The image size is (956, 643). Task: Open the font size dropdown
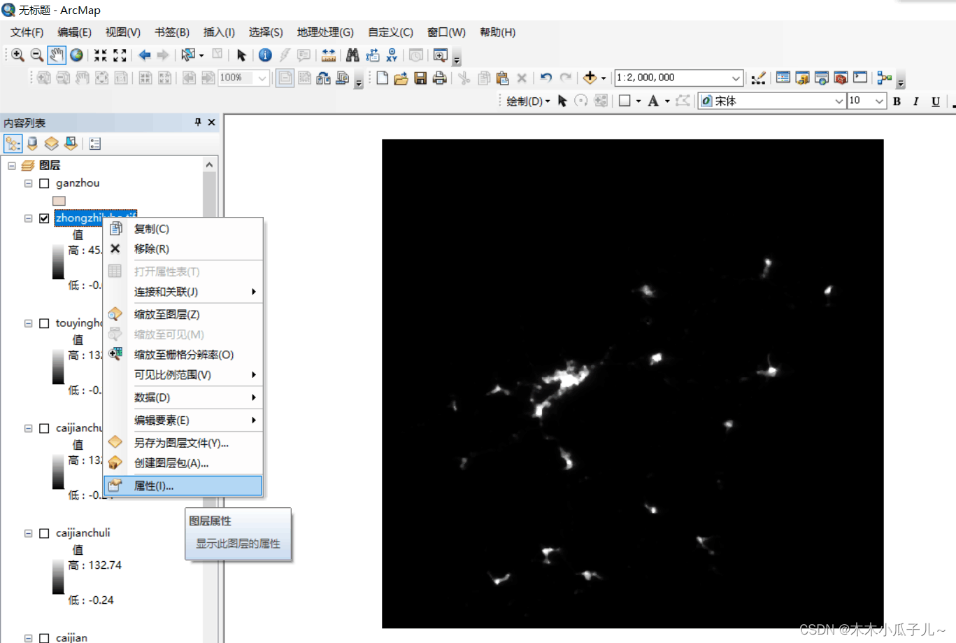coord(880,101)
